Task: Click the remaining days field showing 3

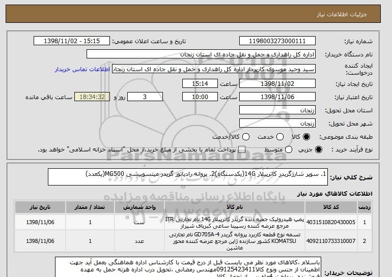Action: pyautogui.click(x=145, y=97)
